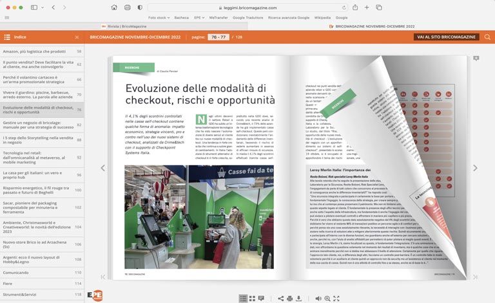
Task: Click the EPE logo at bottom left
Action: pos(95,295)
